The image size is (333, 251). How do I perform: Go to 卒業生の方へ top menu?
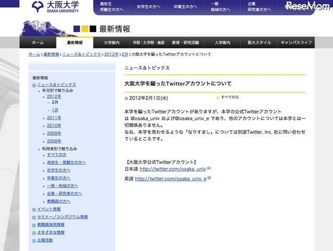[x=185, y=7]
